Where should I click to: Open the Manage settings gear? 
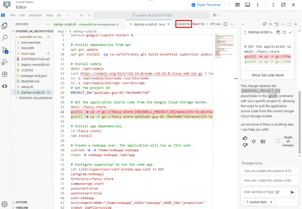[4, 204]
